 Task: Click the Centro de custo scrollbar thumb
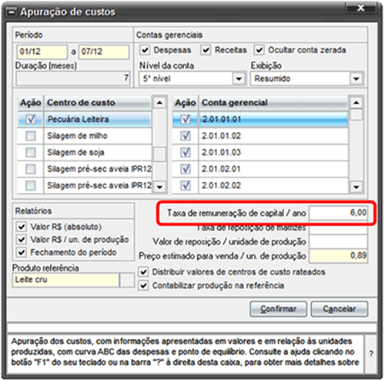(x=159, y=154)
